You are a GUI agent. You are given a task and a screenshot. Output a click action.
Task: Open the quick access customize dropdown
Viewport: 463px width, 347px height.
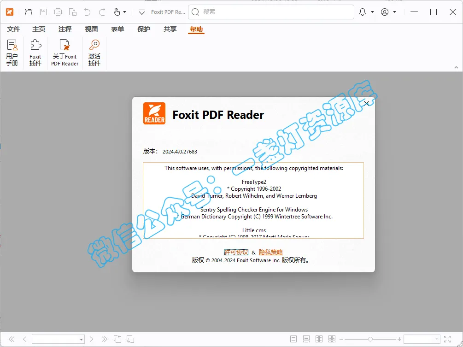tap(142, 12)
